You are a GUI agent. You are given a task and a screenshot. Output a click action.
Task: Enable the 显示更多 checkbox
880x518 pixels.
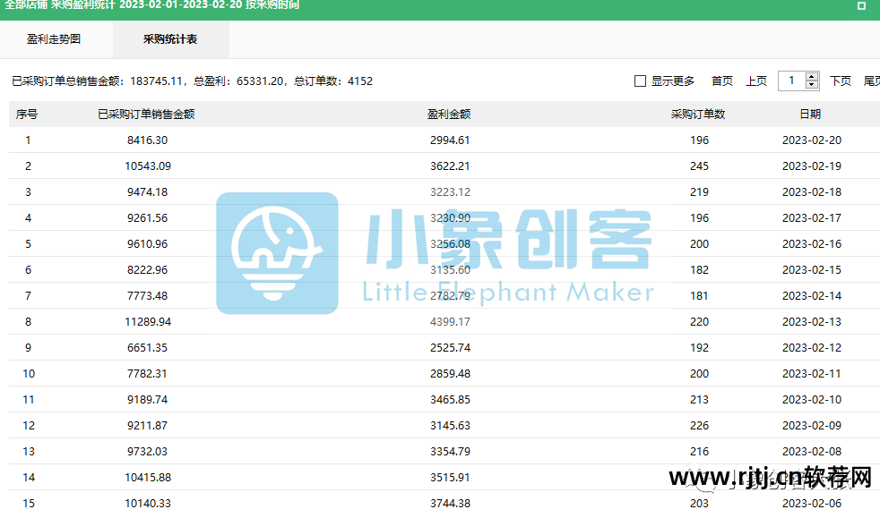pos(640,81)
